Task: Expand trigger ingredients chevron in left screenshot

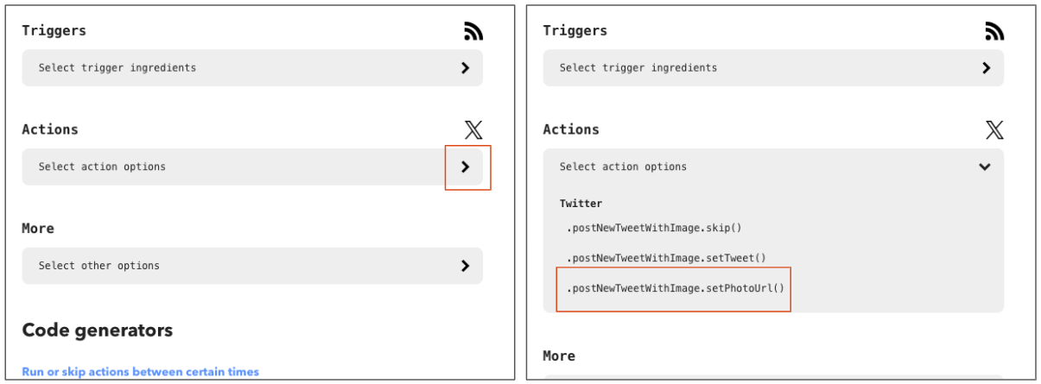Action: coord(465,67)
